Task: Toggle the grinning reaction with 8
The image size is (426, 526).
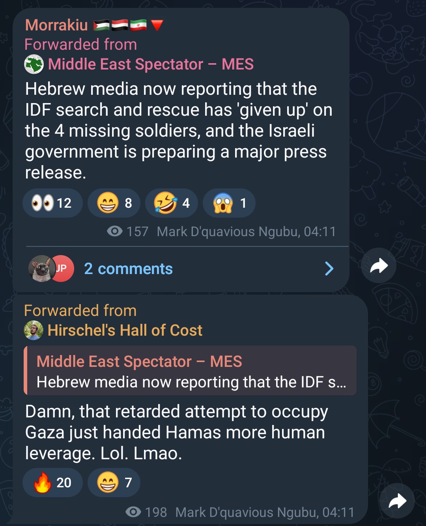Action: pos(114,203)
